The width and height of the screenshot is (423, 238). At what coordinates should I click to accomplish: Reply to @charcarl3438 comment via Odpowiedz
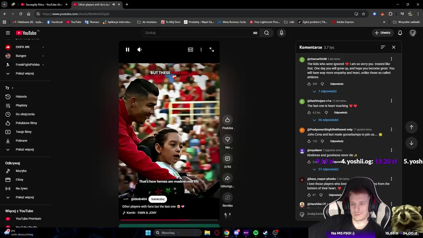[x=337, y=84]
